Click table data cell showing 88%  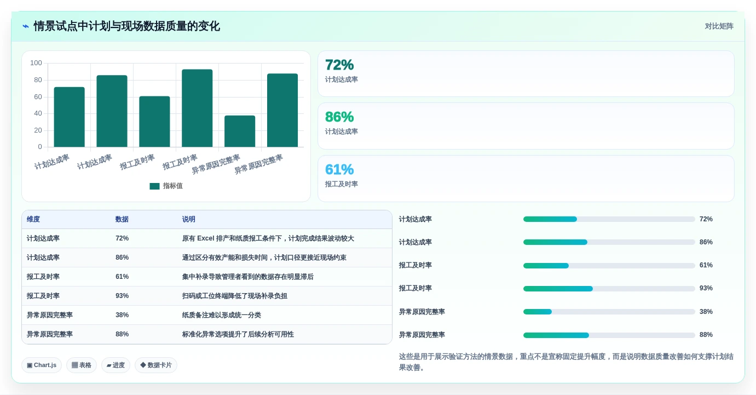pos(122,334)
